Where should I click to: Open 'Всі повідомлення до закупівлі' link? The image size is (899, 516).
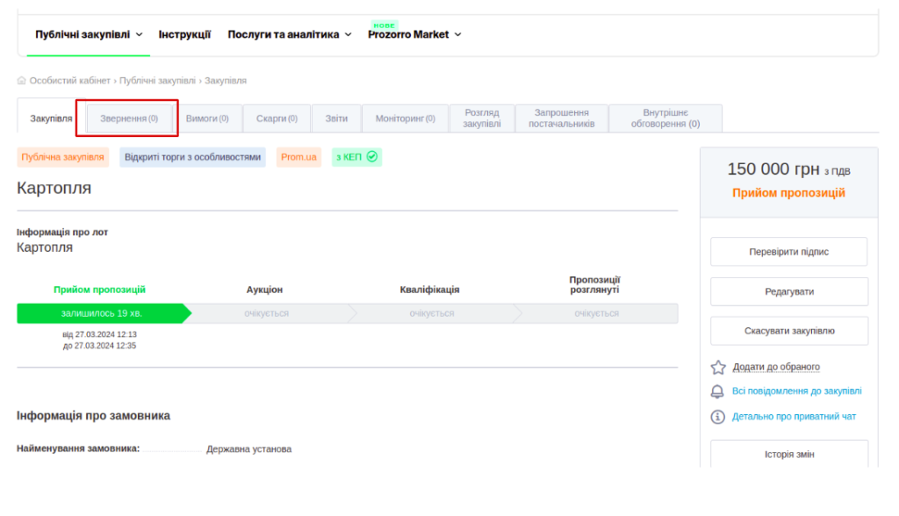pyautogui.click(x=796, y=391)
